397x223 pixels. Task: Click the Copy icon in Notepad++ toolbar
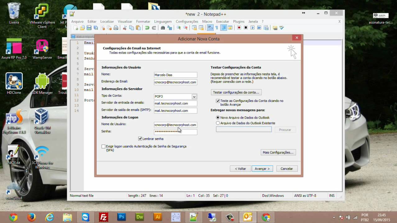132,28
